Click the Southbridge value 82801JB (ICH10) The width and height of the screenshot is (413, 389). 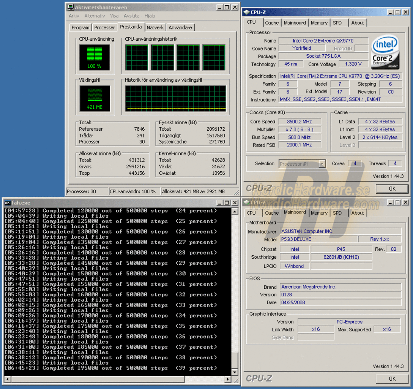(341, 257)
